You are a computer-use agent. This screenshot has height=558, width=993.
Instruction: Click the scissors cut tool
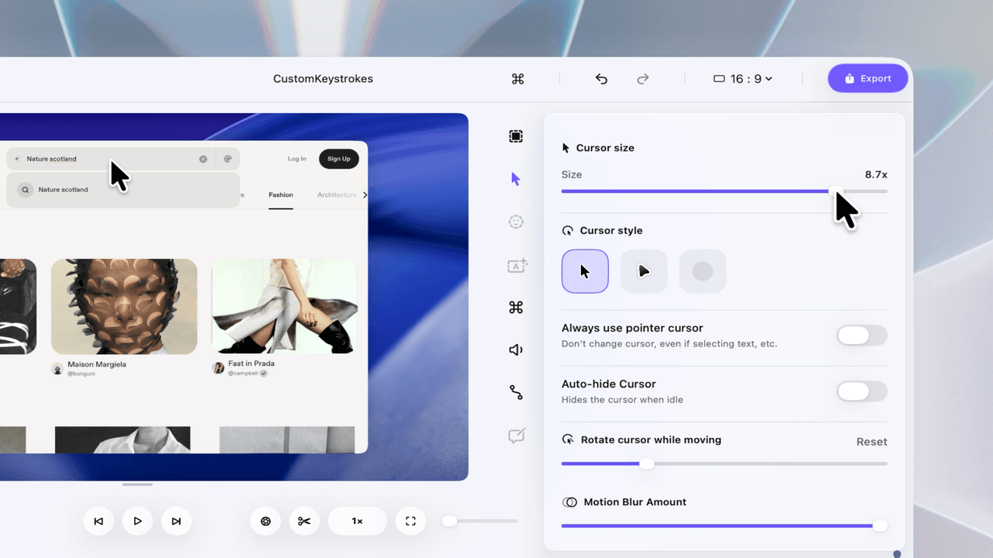click(x=304, y=522)
